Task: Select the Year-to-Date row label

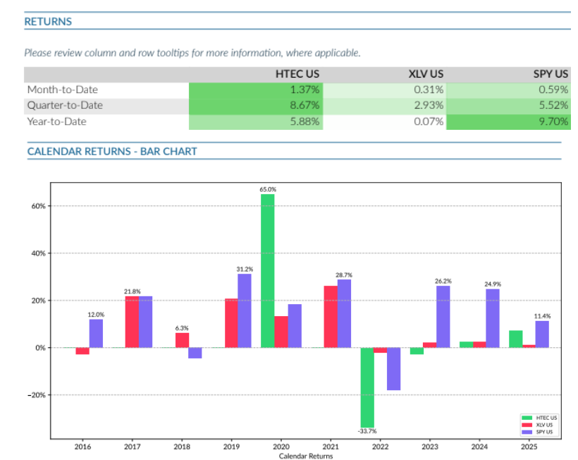Action: [x=59, y=121]
